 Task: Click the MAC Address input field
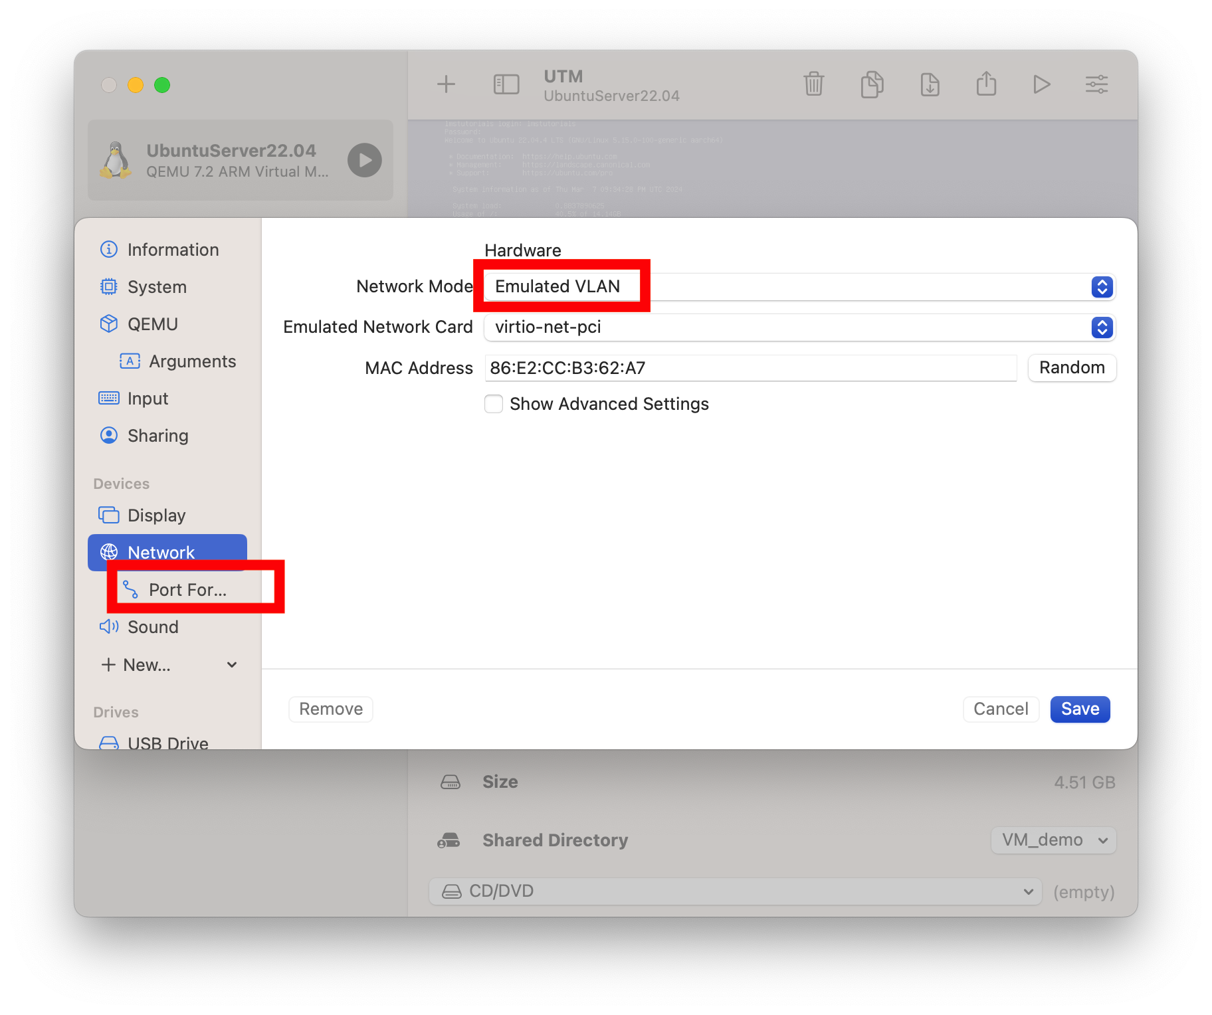[x=751, y=368]
